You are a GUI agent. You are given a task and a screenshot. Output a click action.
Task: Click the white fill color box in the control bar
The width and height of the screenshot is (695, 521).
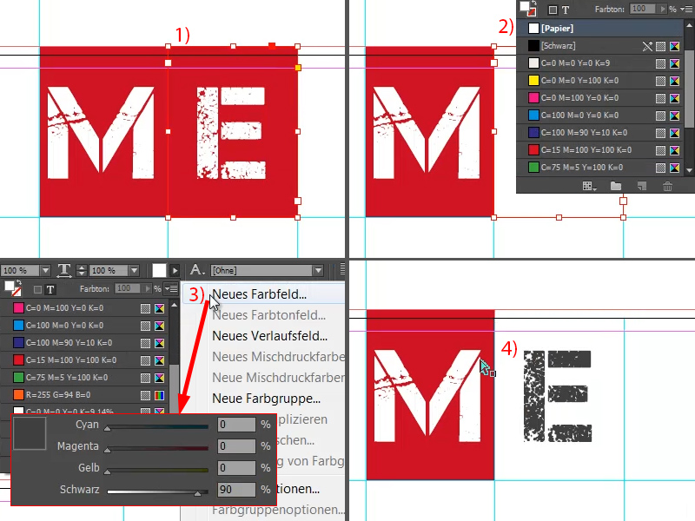click(159, 270)
